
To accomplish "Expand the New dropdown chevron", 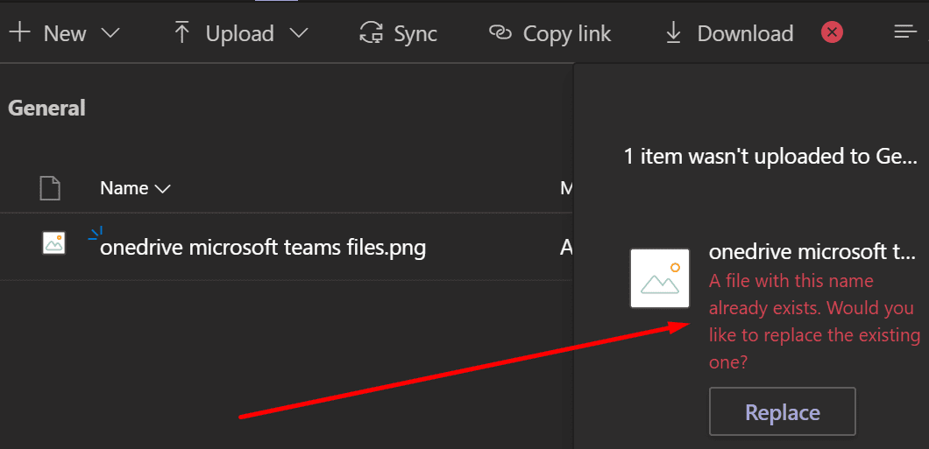I will pos(110,33).
